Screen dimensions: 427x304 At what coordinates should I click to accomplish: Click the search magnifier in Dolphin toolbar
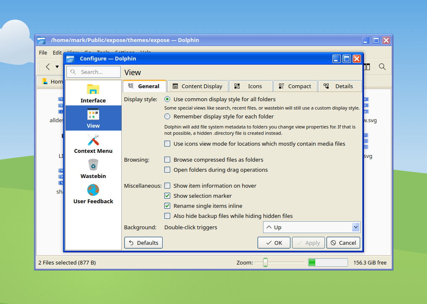382,67
